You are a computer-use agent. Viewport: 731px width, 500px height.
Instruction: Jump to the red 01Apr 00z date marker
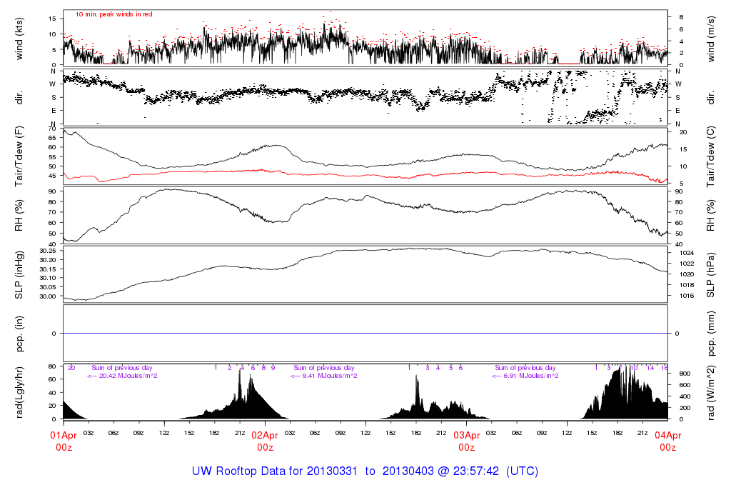pos(64,441)
